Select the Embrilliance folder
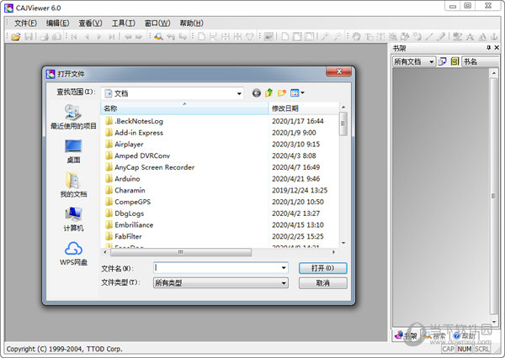 coord(129,225)
